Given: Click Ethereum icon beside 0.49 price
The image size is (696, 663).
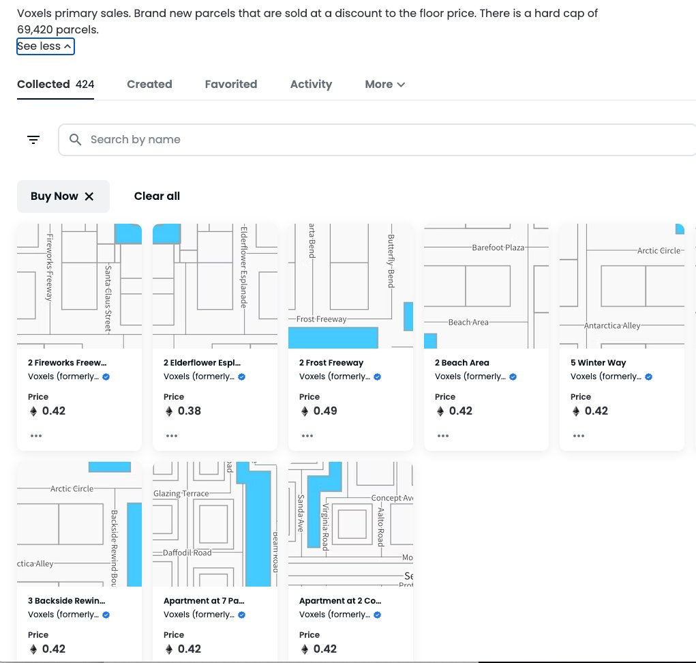Looking at the screenshot, I should pos(305,411).
